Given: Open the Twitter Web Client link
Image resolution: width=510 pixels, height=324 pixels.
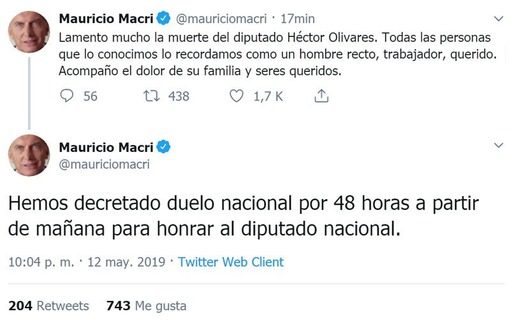Looking at the screenshot, I should (x=231, y=262).
